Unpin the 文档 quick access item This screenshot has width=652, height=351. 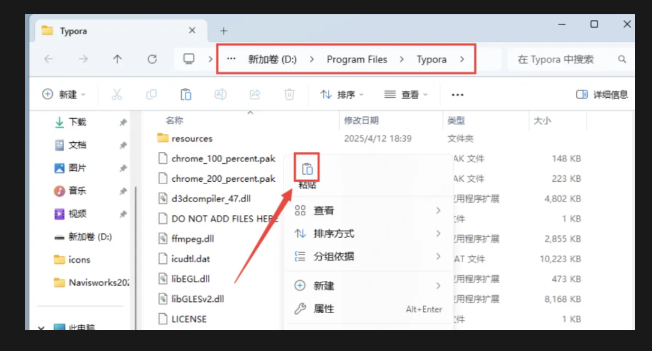[123, 145]
